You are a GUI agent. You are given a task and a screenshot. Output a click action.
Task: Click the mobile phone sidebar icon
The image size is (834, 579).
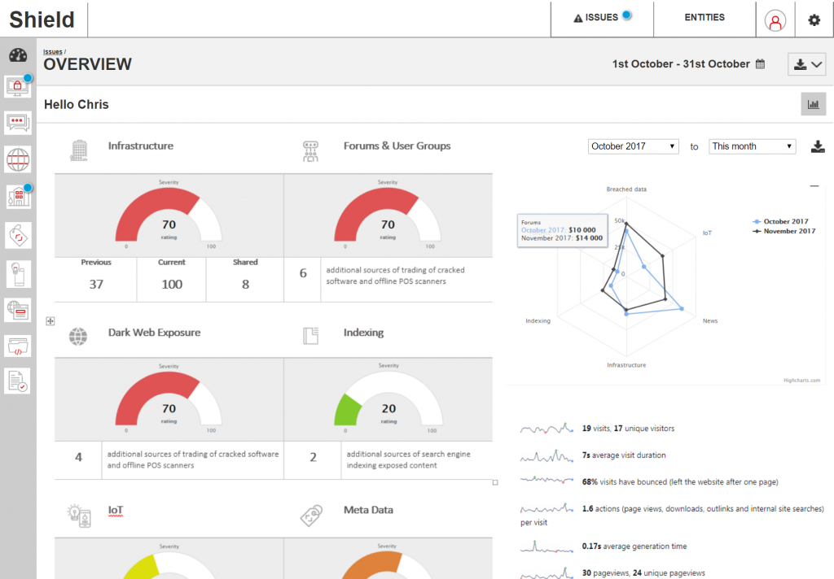(18, 274)
